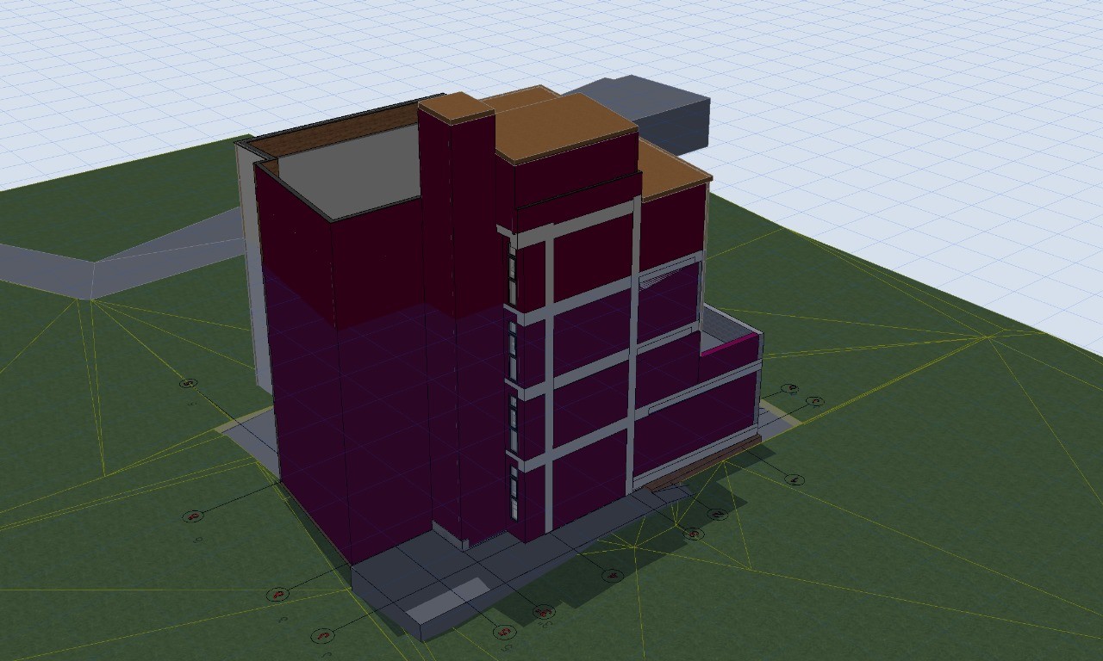Select the small brown cap atop narrow tower
1103x661 pixels.
point(455,108)
